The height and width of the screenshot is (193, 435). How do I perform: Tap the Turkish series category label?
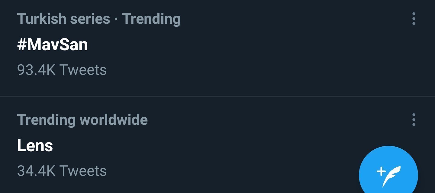pos(63,19)
